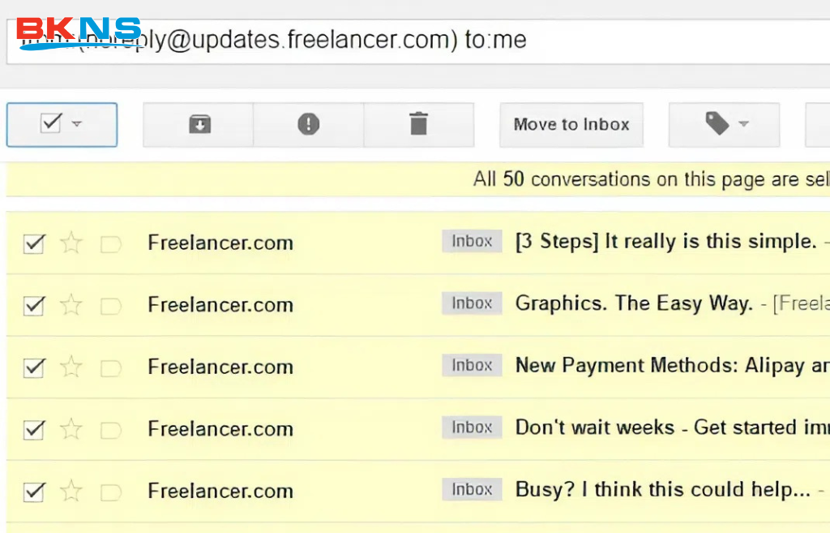Viewport: 830px width, 533px height.
Task: Deselect the 'Busy? I think this could help' email
Action: tap(33, 491)
